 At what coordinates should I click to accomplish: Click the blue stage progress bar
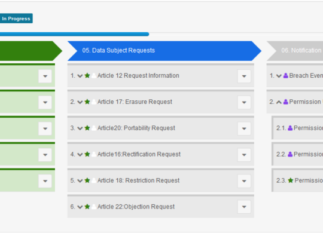click(74, 34)
